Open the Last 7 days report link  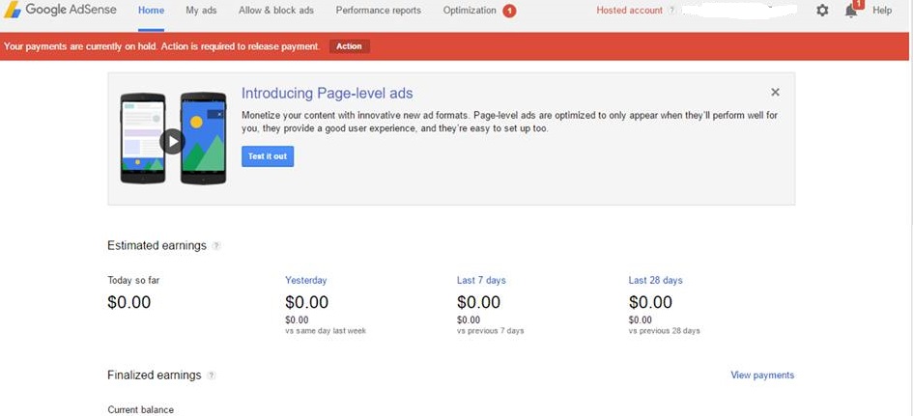coord(481,281)
